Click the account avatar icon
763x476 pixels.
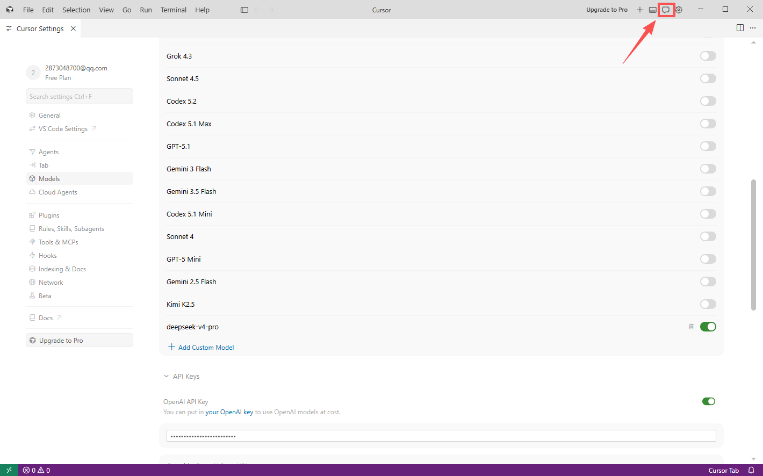coord(33,73)
